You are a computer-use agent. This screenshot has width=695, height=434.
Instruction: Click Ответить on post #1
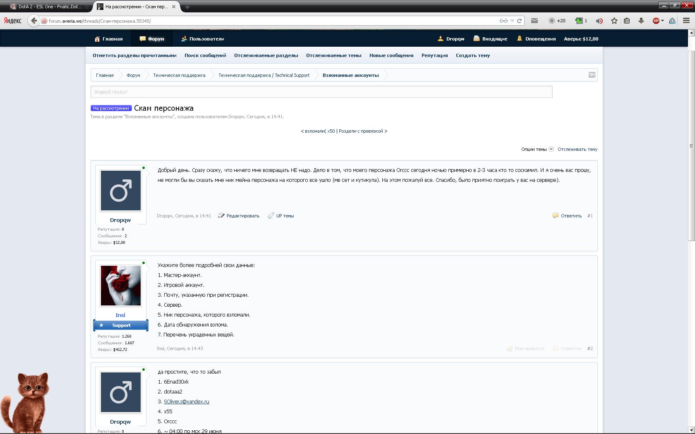pos(567,216)
